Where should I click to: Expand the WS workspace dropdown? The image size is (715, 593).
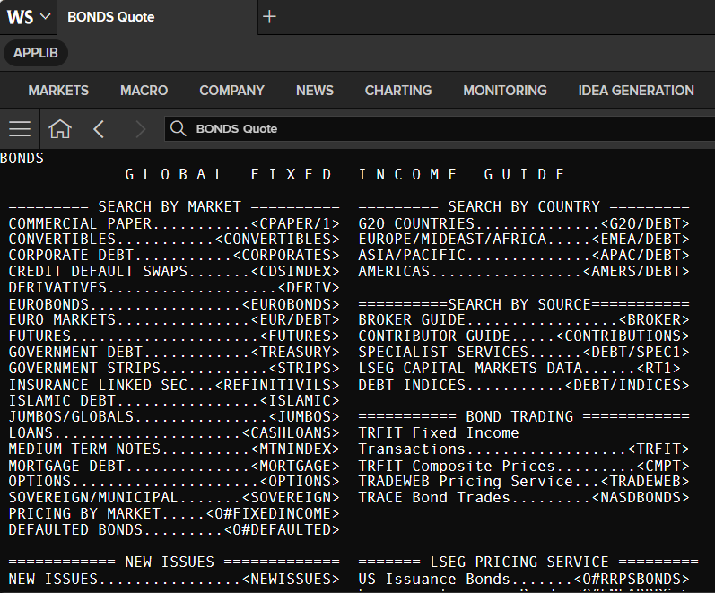click(x=29, y=17)
